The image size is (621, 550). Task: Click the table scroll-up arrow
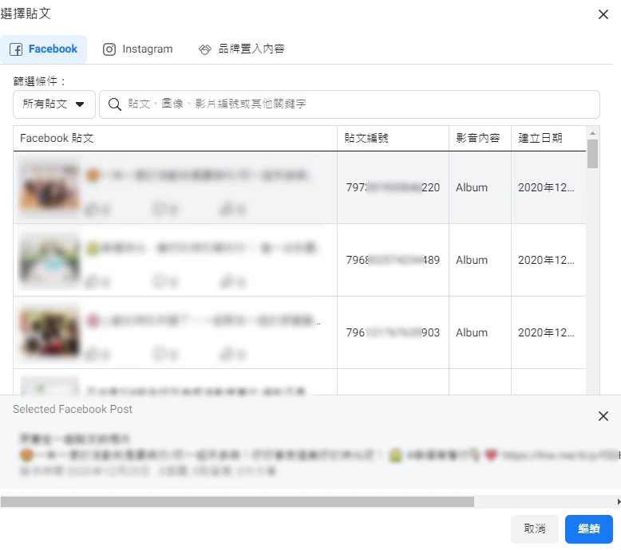(x=592, y=133)
